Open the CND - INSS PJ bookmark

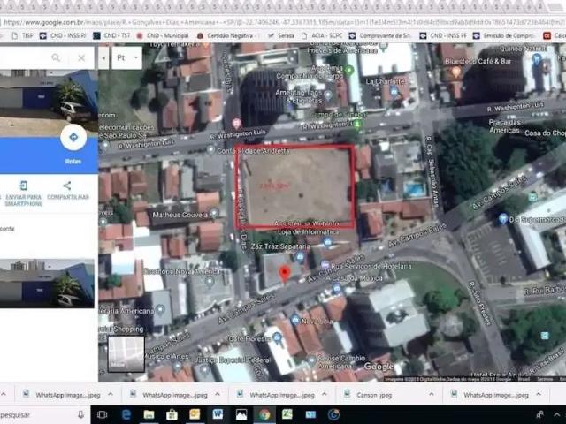[63, 35]
